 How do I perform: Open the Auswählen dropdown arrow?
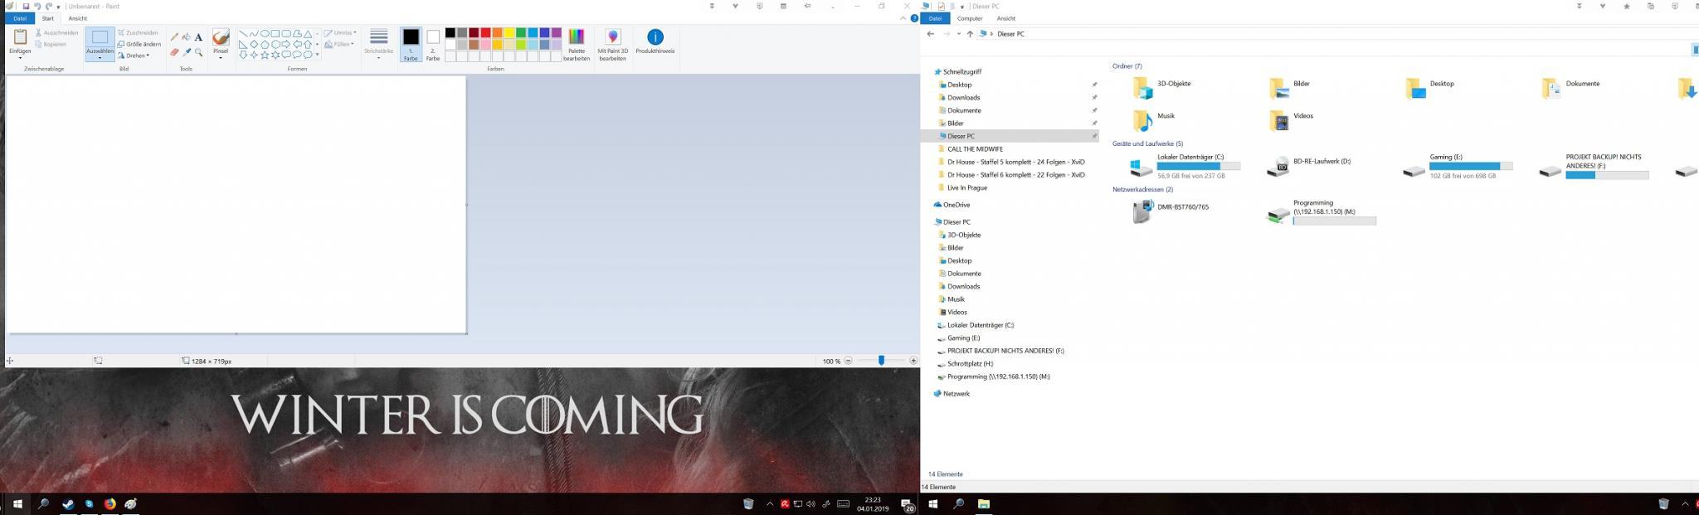click(100, 58)
